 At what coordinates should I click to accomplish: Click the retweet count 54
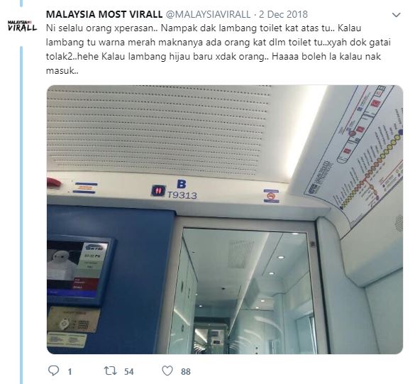click(x=129, y=371)
